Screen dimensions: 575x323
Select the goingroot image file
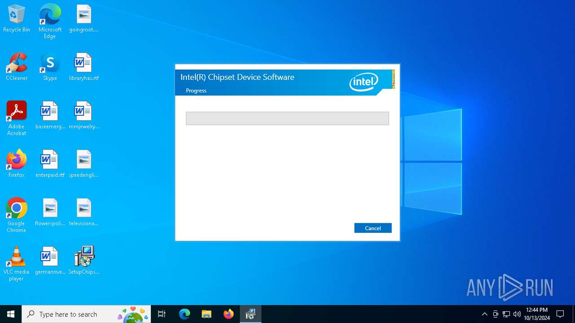(84, 19)
